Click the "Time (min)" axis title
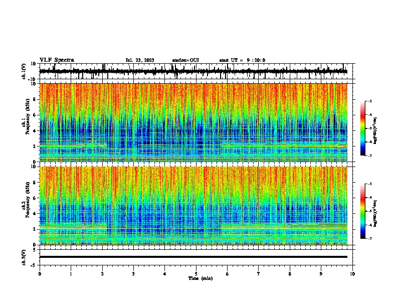The width and height of the screenshot is (397, 307). tap(201, 278)
